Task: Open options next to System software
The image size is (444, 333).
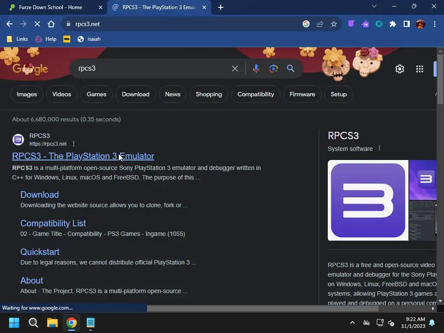Action: (x=379, y=148)
